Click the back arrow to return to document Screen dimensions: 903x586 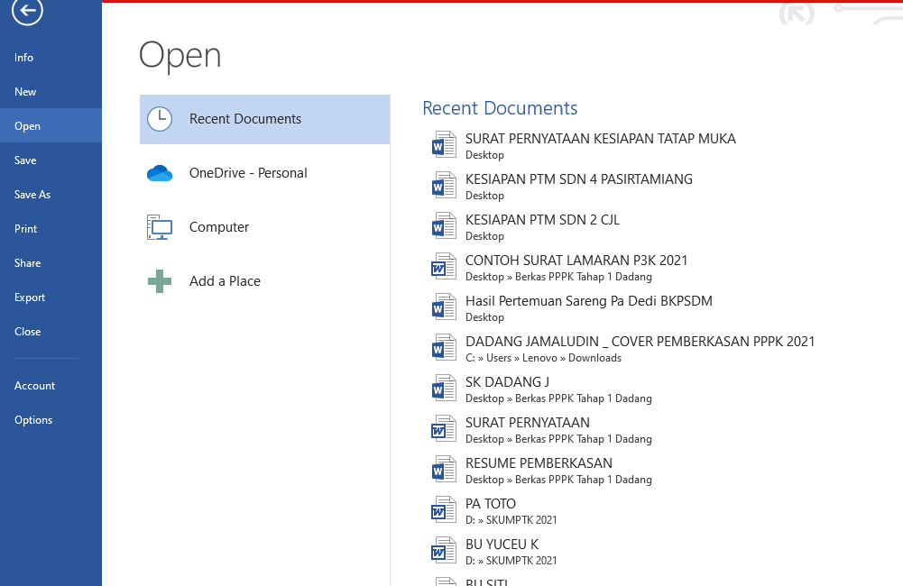tap(28, 11)
